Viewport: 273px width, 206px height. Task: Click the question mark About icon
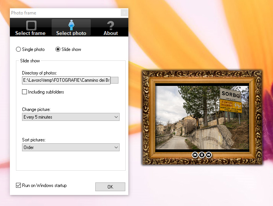110,25
